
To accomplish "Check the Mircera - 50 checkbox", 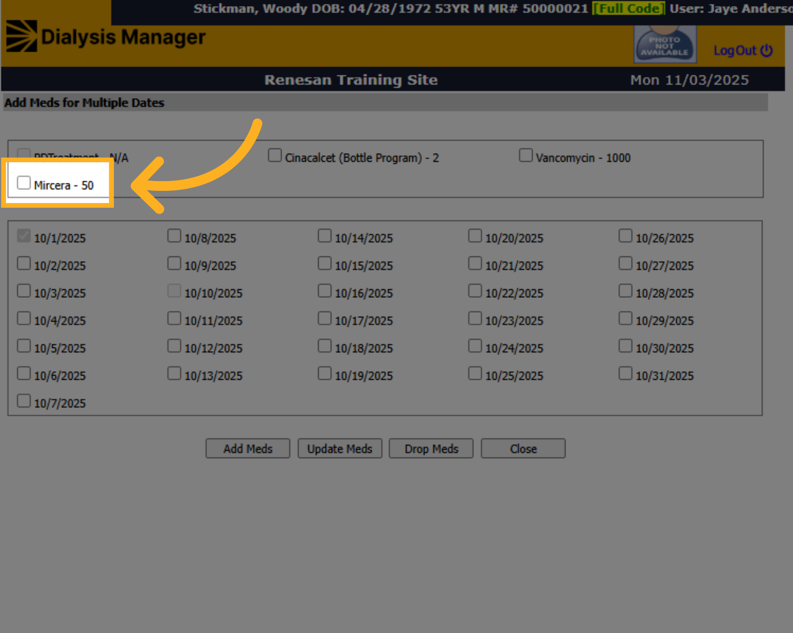I will 24,183.
